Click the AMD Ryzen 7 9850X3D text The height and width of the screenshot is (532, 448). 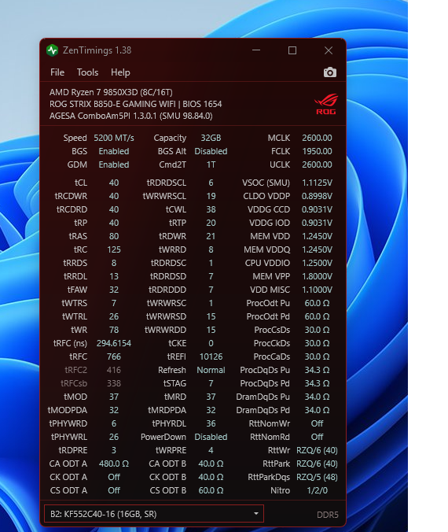111,92
